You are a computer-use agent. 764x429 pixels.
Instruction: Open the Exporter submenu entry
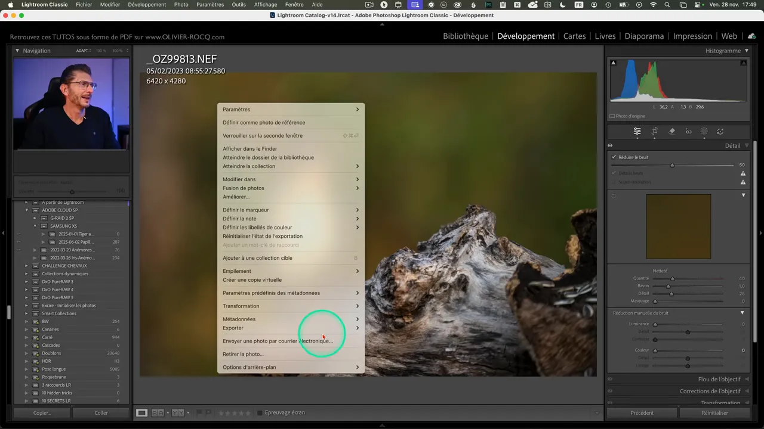click(233, 328)
